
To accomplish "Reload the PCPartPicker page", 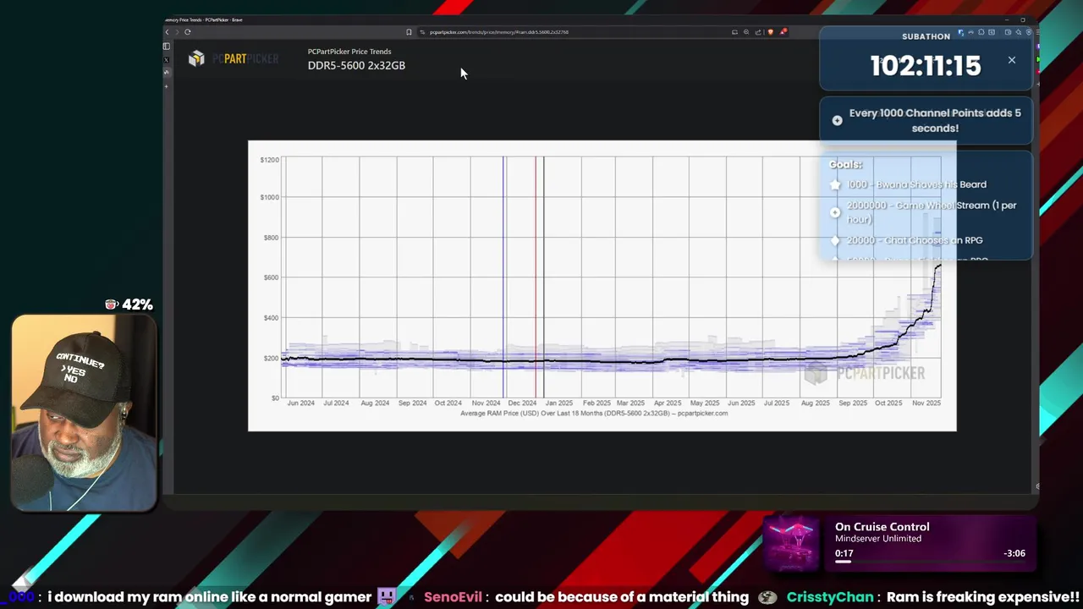I will click(x=188, y=32).
